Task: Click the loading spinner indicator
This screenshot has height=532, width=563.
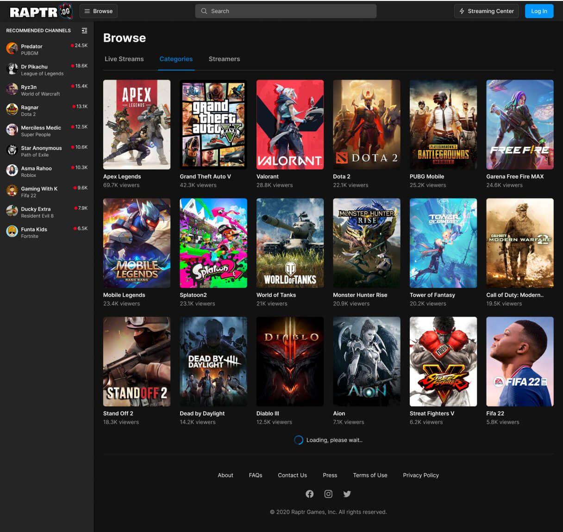Action: [299, 440]
